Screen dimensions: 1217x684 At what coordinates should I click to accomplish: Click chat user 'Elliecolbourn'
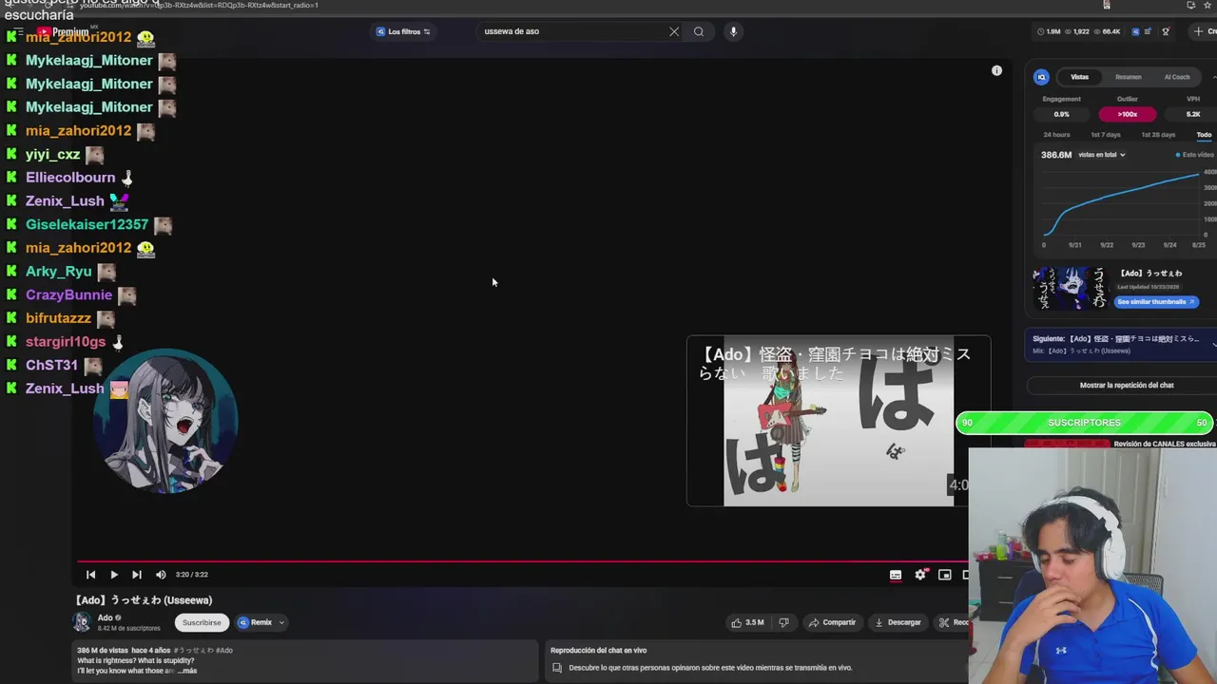click(70, 178)
